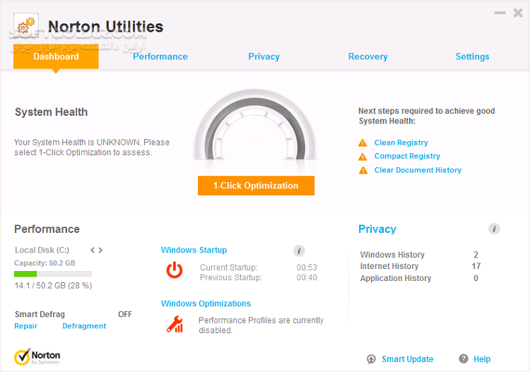
Task: Click the Windows History row
Action: coord(419,255)
